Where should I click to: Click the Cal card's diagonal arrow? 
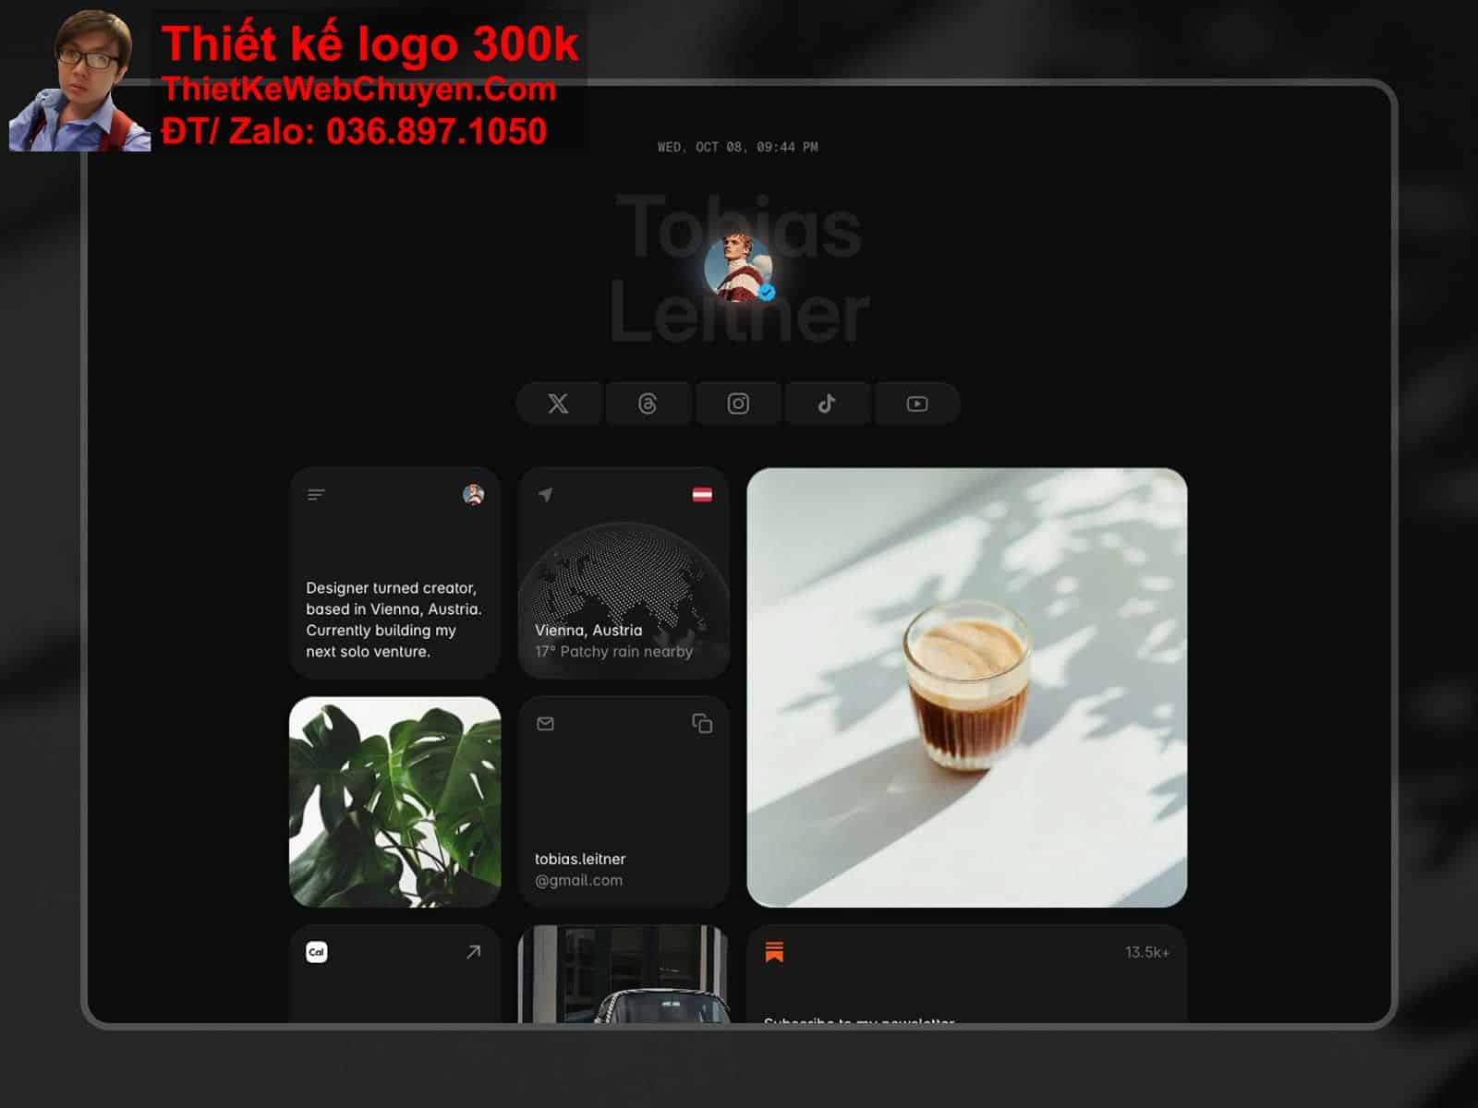point(473,952)
